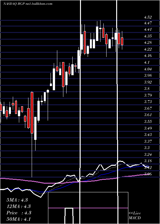The width and height of the screenshot is (160, 224).
Task: Click the 3.61 price axis label
Action: click(x=148, y=115)
